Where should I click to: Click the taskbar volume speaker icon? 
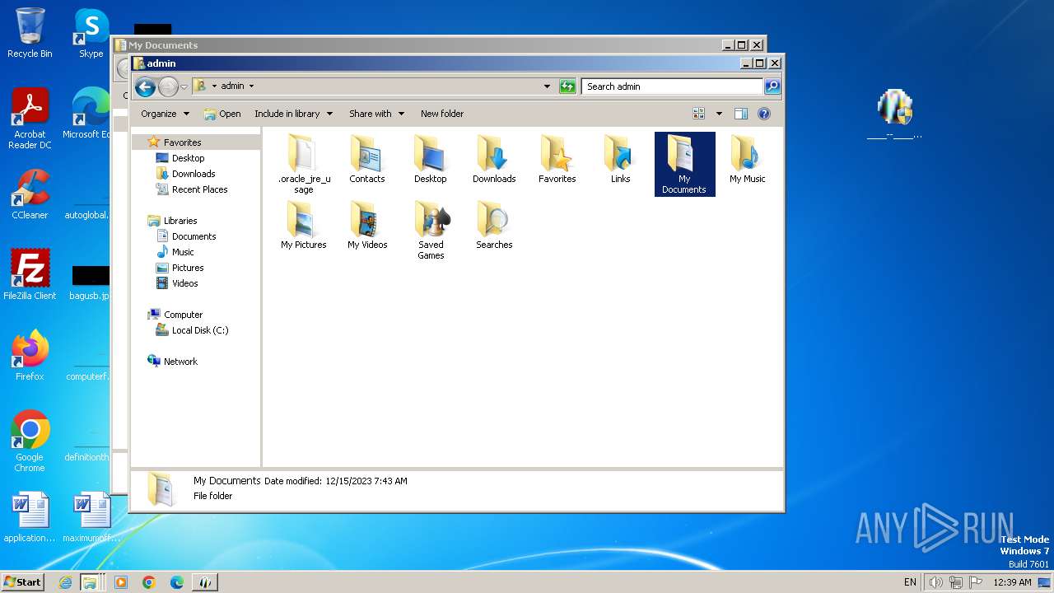pyautogui.click(x=935, y=582)
